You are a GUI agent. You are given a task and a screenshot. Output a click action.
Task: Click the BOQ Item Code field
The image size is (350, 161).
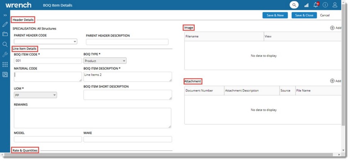coord(48,61)
